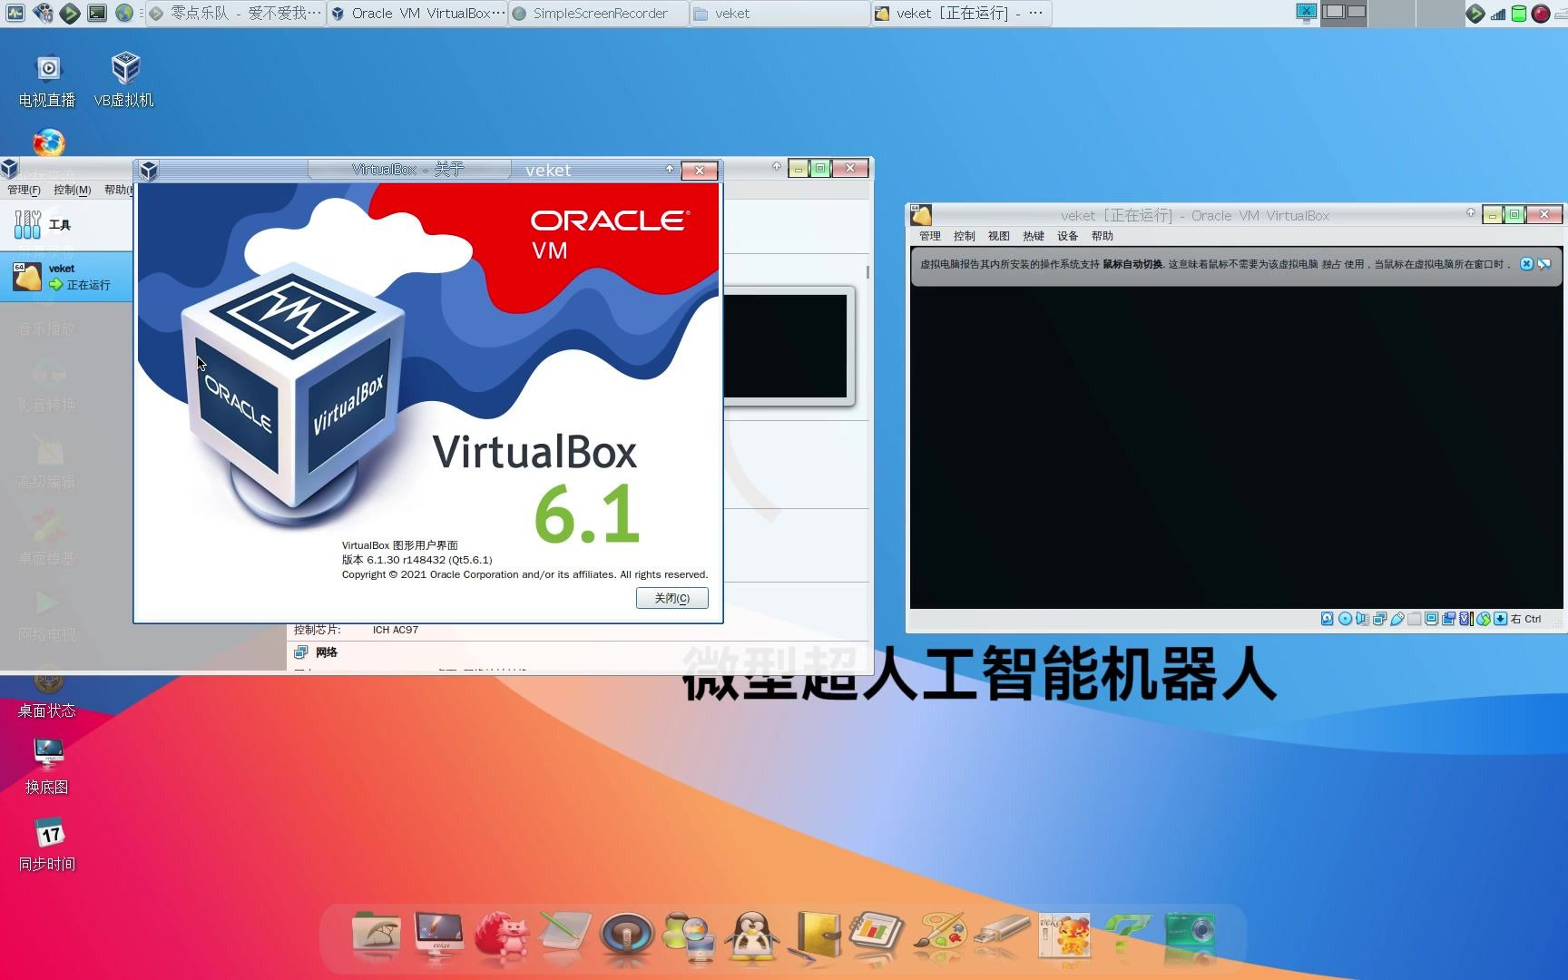
Task: Open the green question mark help icon in dock
Action: (1127, 935)
